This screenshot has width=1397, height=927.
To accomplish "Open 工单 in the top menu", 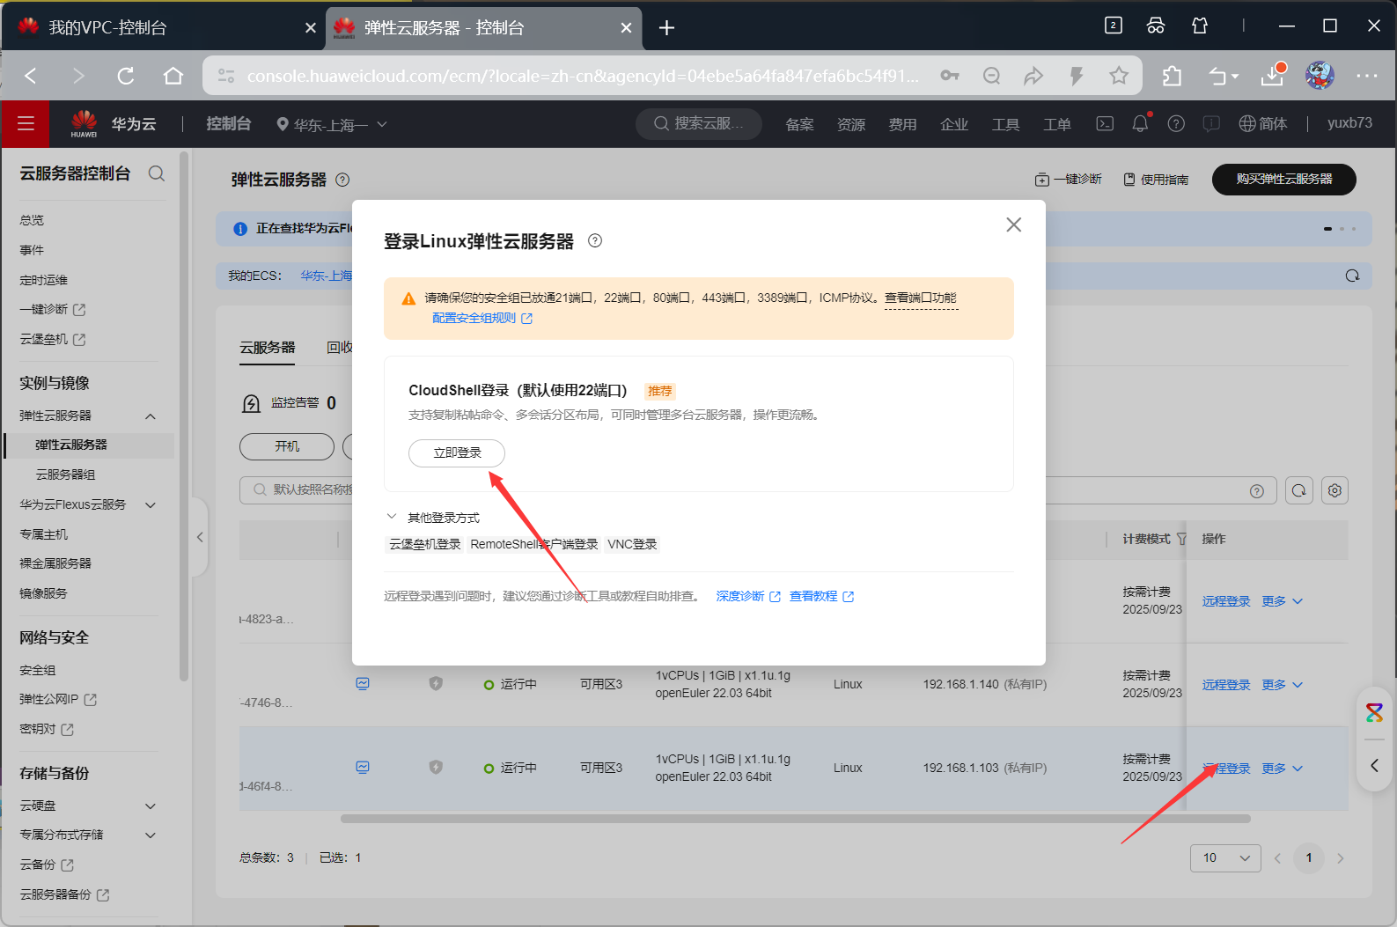I will click(1057, 124).
